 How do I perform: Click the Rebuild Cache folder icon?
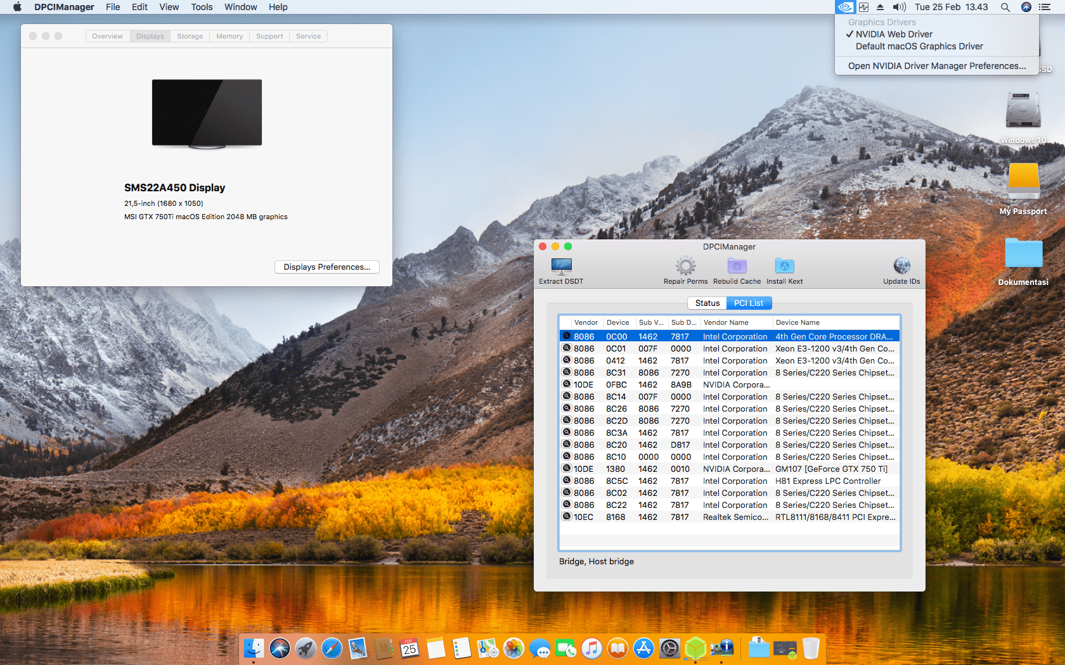pos(737,266)
